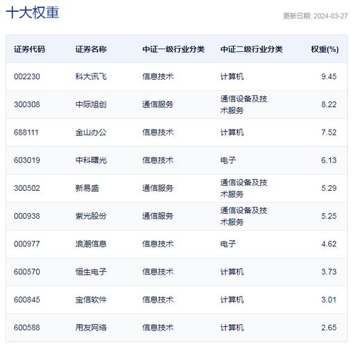Click 通信服务 in the 紫光股份 row
The width and height of the screenshot is (351, 347).
point(157,216)
